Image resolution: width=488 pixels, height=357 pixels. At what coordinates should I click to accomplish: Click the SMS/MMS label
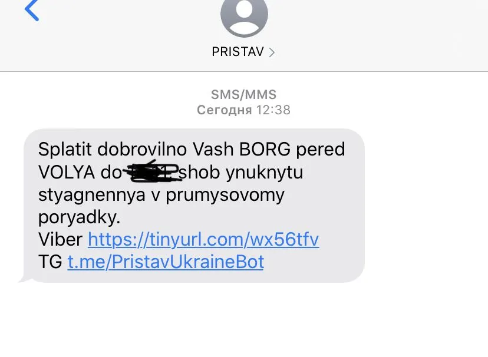pos(243,94)
